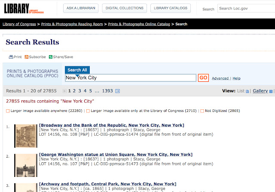Select the Search All tab

77,70
